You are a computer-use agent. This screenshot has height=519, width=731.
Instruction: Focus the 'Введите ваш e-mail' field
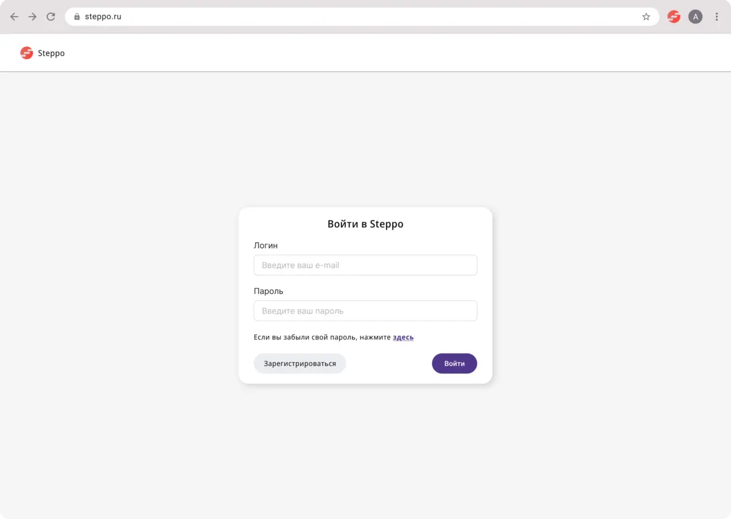tap(365, 265)
